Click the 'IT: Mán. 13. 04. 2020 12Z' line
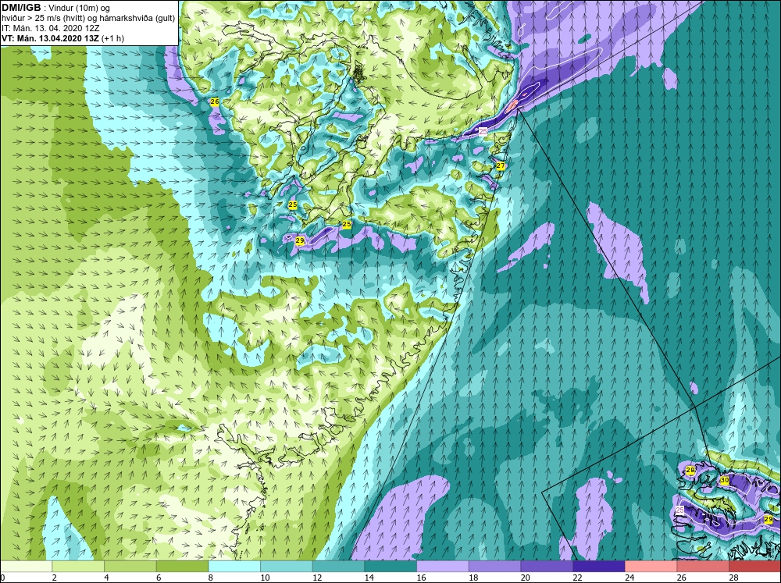 coord(50,28)
